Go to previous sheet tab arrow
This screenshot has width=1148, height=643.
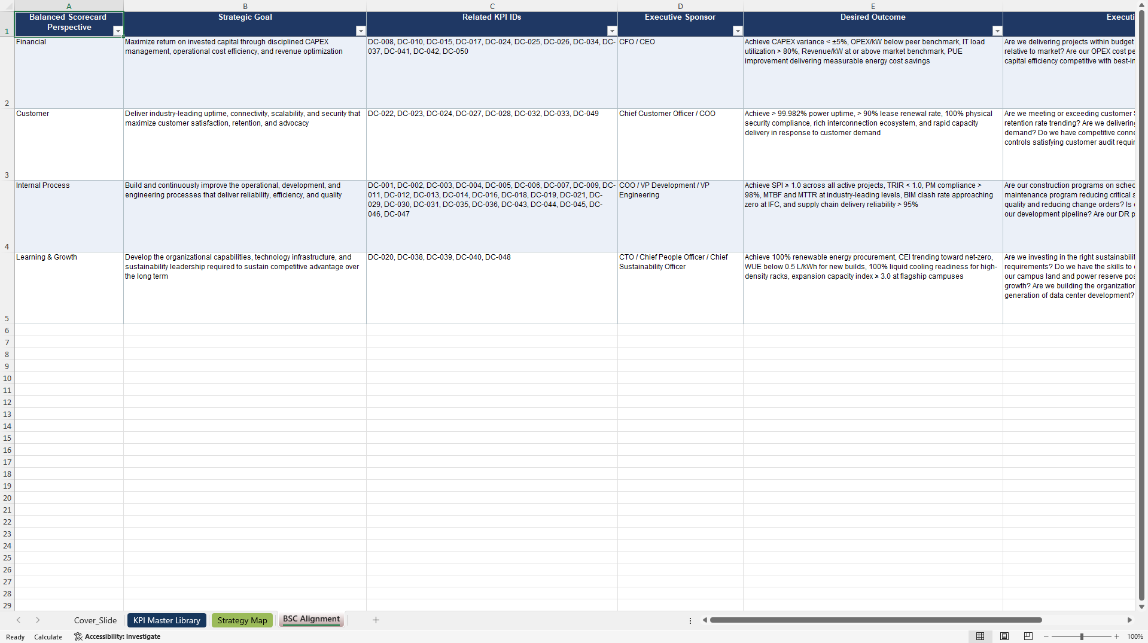(19, 620)
